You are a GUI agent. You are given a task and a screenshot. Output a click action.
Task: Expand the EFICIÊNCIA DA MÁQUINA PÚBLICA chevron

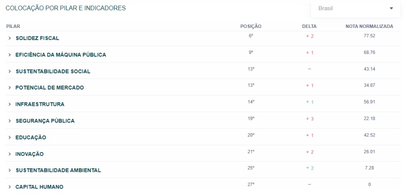tap(9, 55)
